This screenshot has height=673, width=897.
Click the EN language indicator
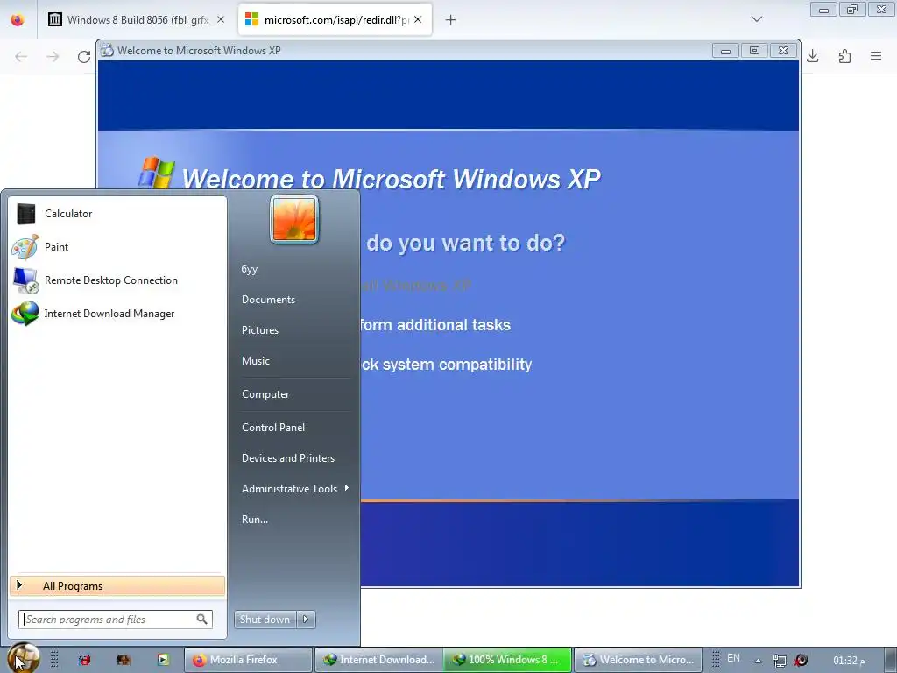click(733, 658)
